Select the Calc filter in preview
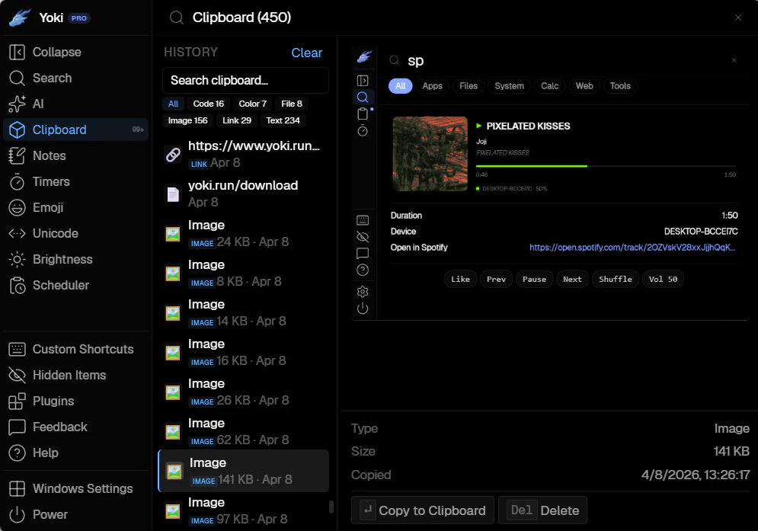Viewport: 758px width, 531px height. (550, 86)
